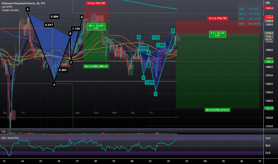Click the 25.0 level on RSI axis
This screenshot has width=278, height=164.
268,153
